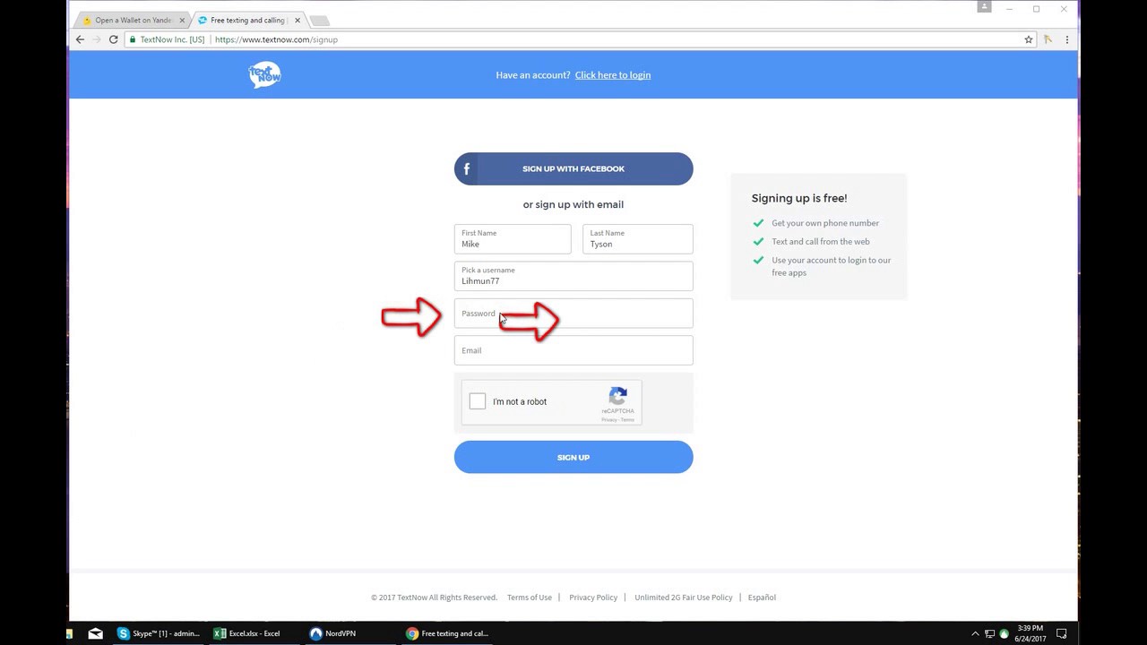Image resolution: width=1147 pixels, height=645 pixels.
Task: Close the Free texting and calling tab
Action: tap(298, 20)
